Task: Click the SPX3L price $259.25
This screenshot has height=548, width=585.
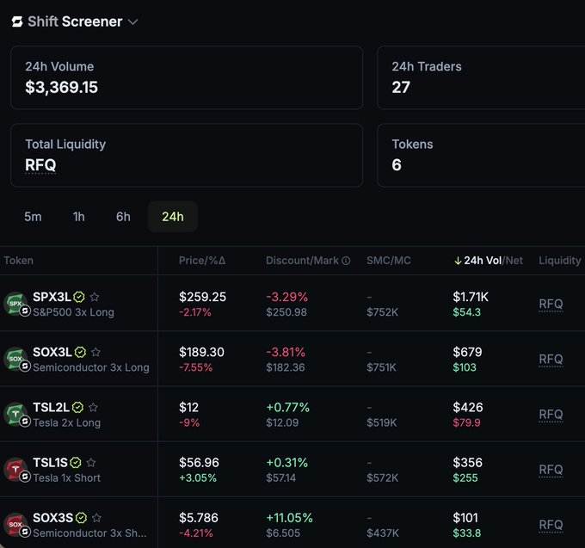Action: (x=202, y=297)
